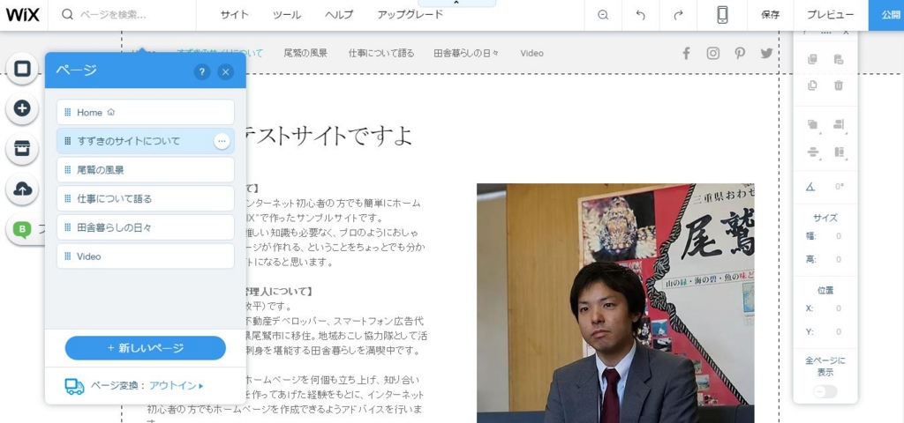
Task: Click the page transition truck icon
Action: [x=74, y=386]
